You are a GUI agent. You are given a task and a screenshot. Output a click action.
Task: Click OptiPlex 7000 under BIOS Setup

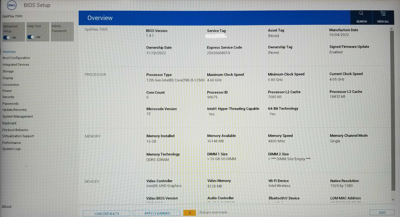(x=12, y=16)
